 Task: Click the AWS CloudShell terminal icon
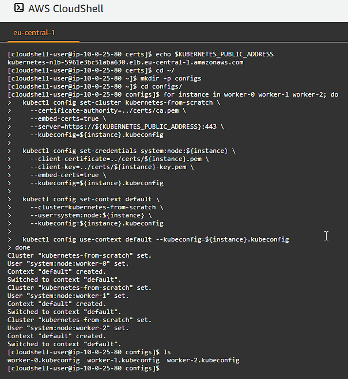(19, 7)
